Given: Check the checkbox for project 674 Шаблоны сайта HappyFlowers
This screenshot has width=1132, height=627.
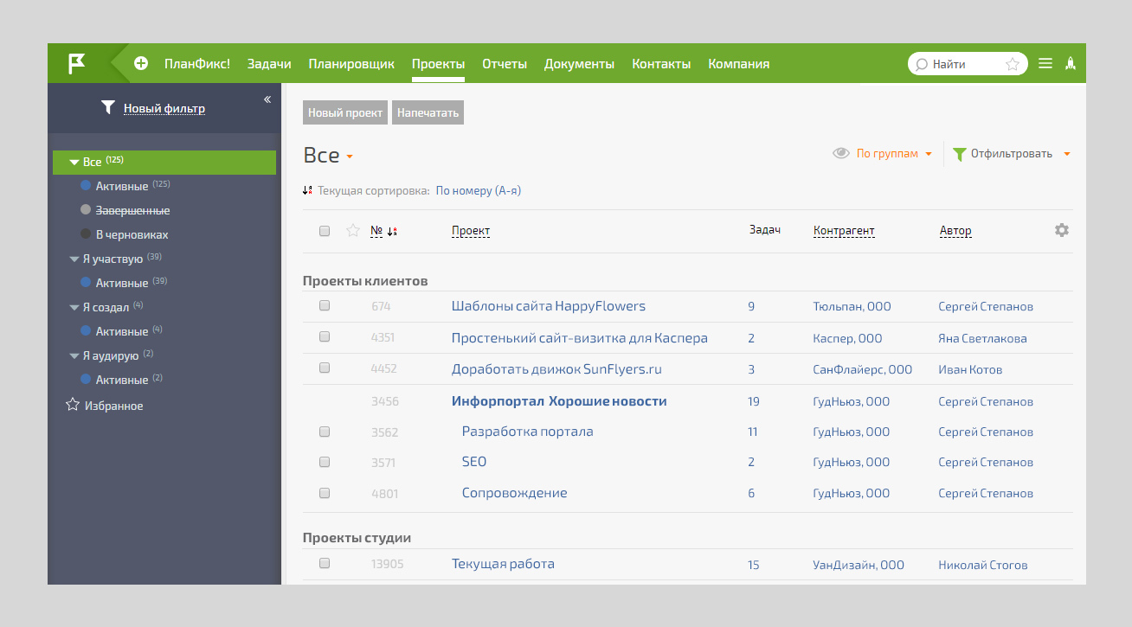Looking at the screenshot, I should [325, 305].
